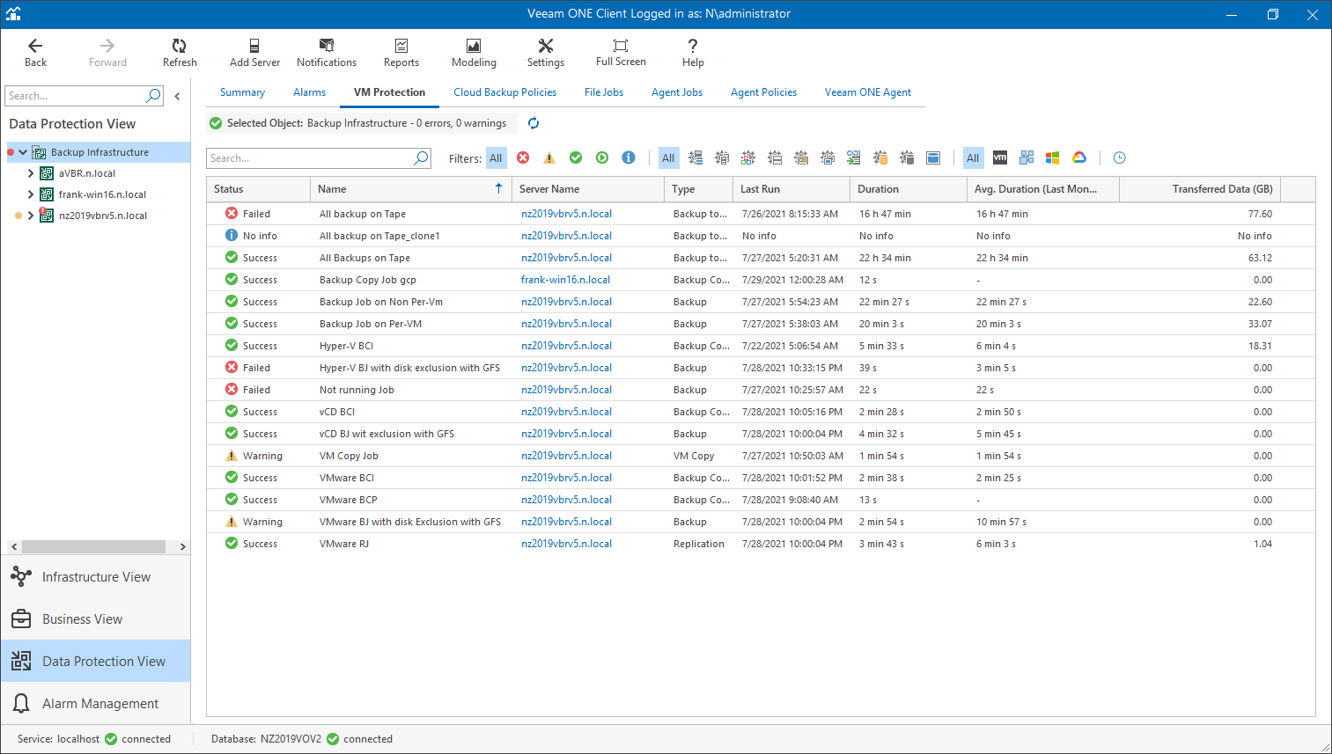Click the Refresh toolbar icon
Screen dimensions: 1332x754
tap(180, 52)
